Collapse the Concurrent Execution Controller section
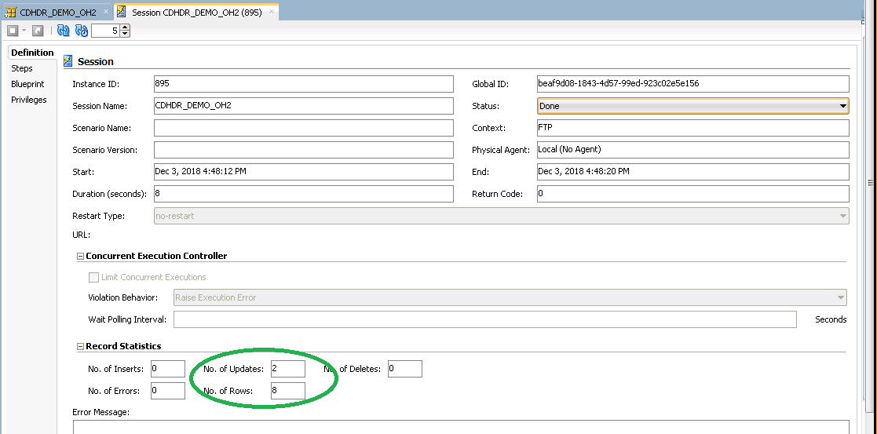 [80, 256]
